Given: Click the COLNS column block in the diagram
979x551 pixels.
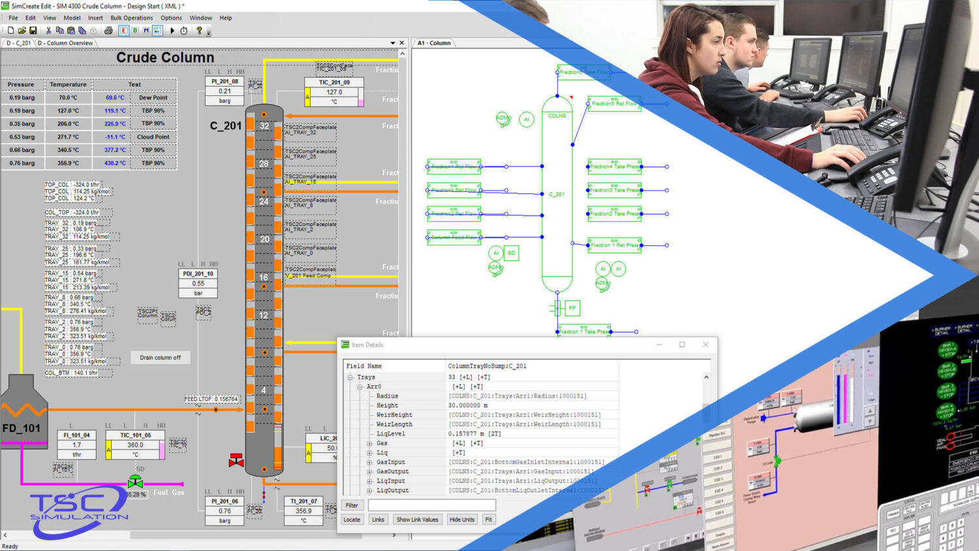Looking at the screenshot, I should click(557, 193).
